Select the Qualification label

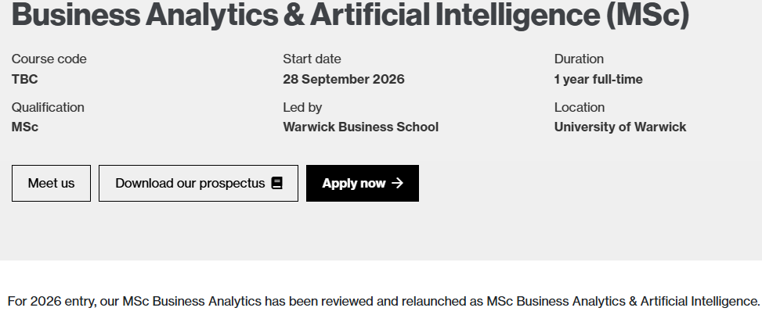[x=48, y=107]
